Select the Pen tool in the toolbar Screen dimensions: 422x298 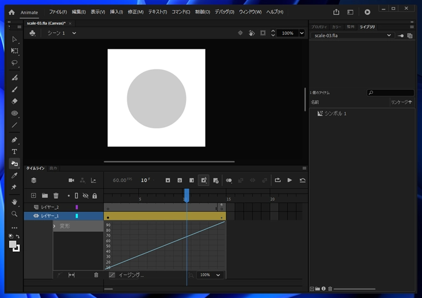(x=14, y=139)
